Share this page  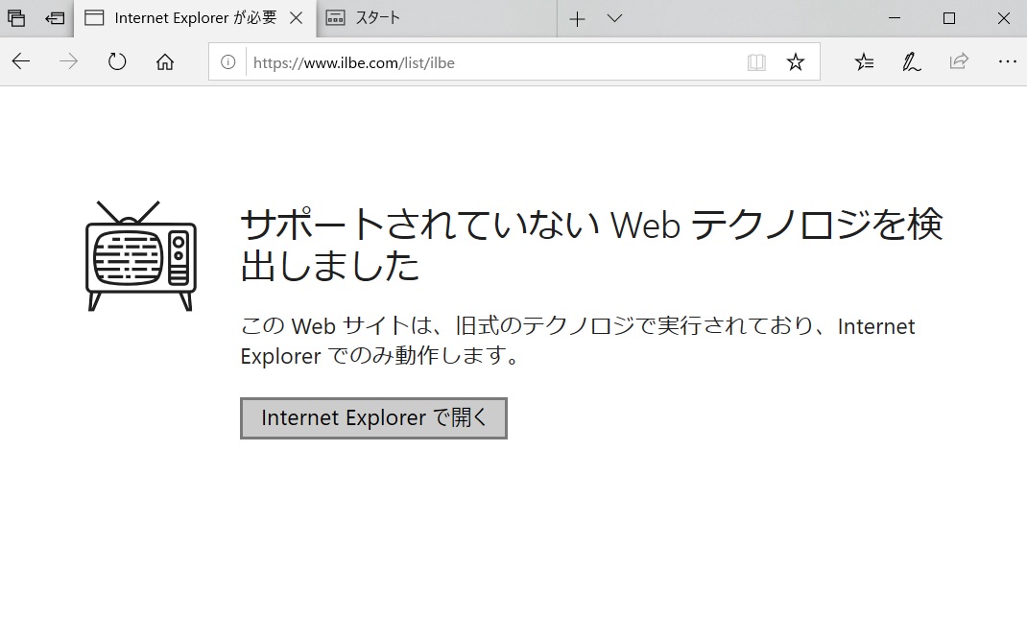click(x=958, y=62)
